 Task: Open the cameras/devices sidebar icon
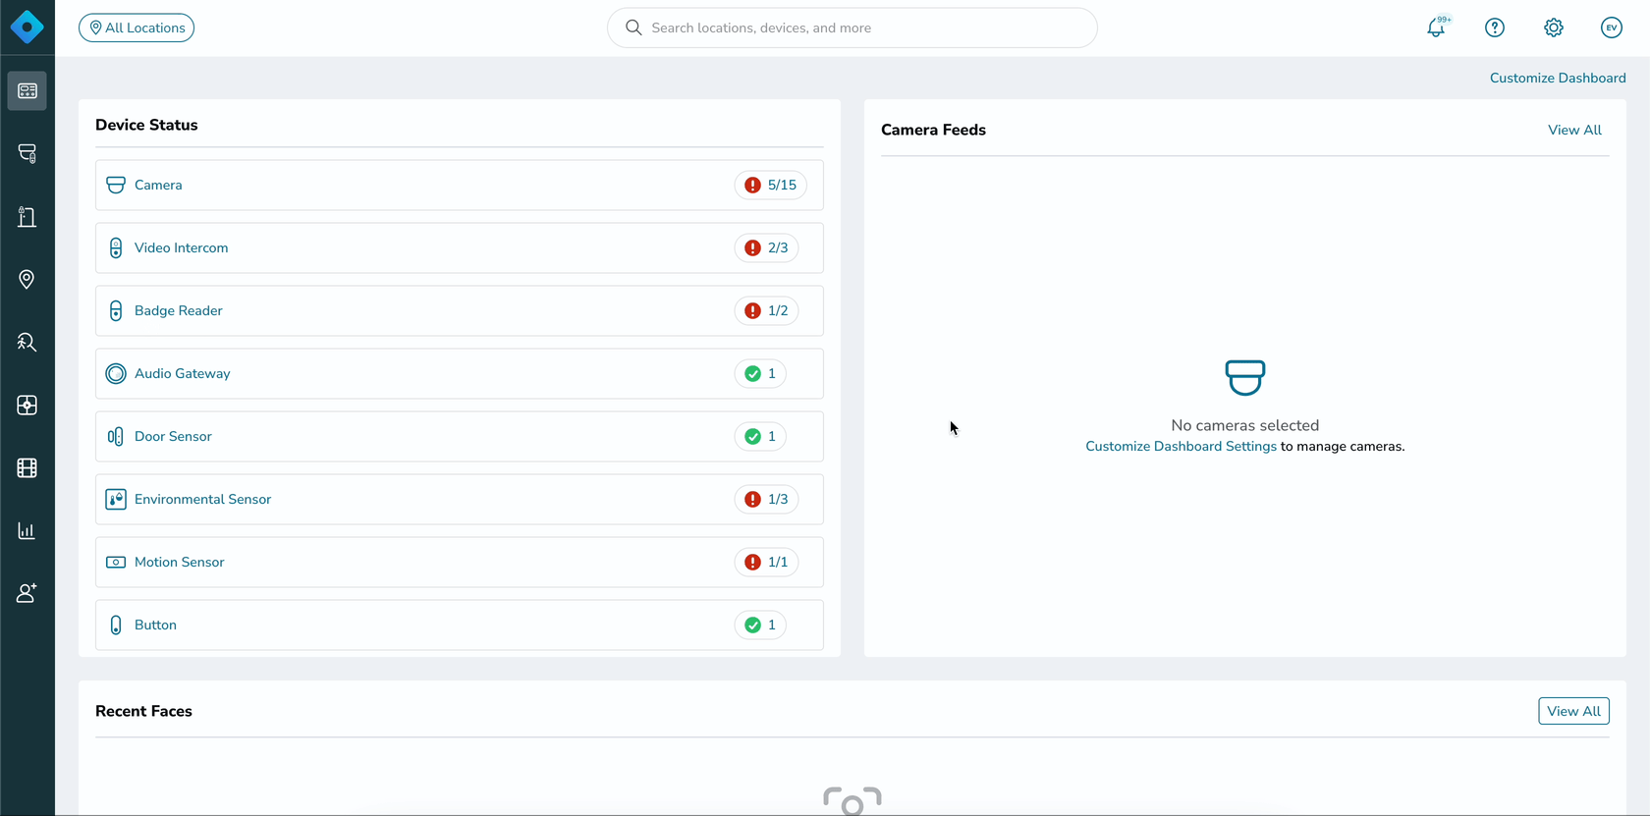click(x=27, y=153)
